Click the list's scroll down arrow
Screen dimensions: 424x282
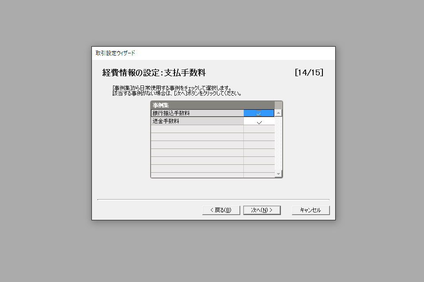click(x=278, y=174)
